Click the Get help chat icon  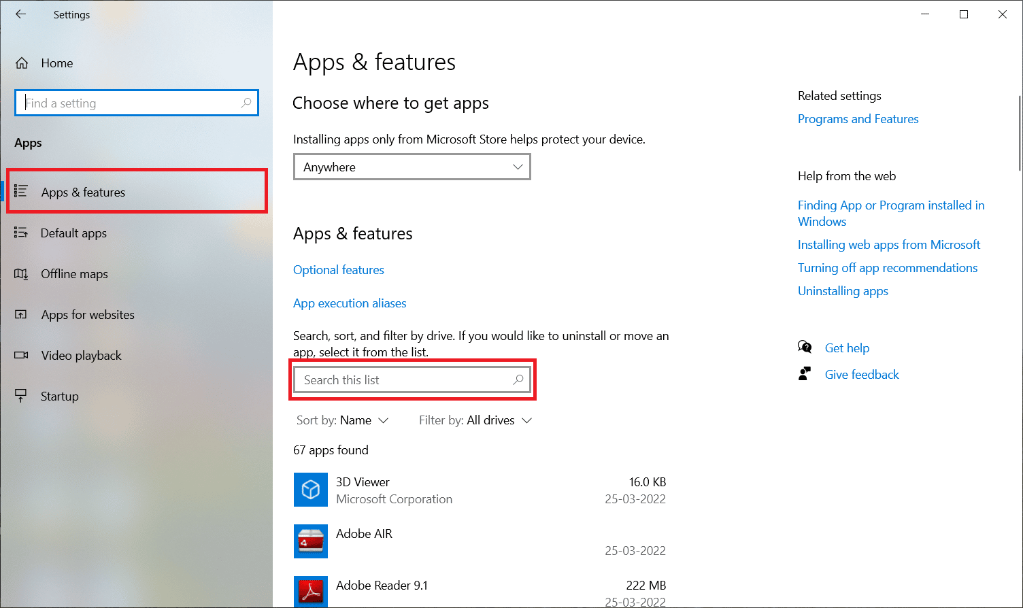tap(805, 348)
